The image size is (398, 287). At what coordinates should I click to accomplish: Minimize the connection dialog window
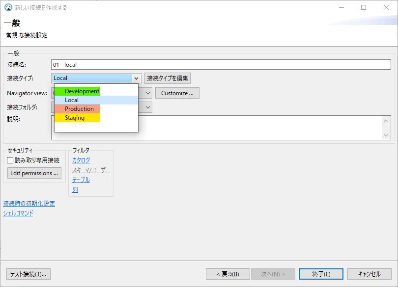(341, 8)
